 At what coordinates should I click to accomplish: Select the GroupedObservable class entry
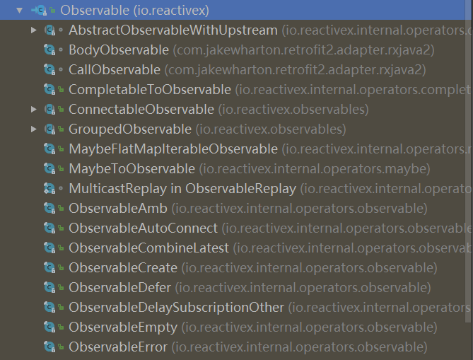coord(130,129)
